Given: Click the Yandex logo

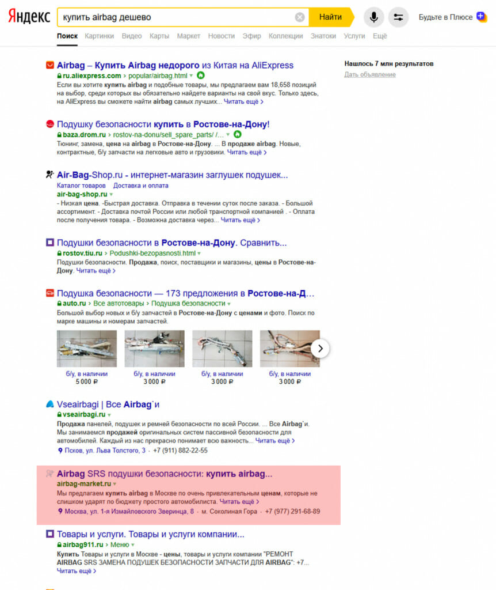Looking at the screenshot, I should [29, 17].
